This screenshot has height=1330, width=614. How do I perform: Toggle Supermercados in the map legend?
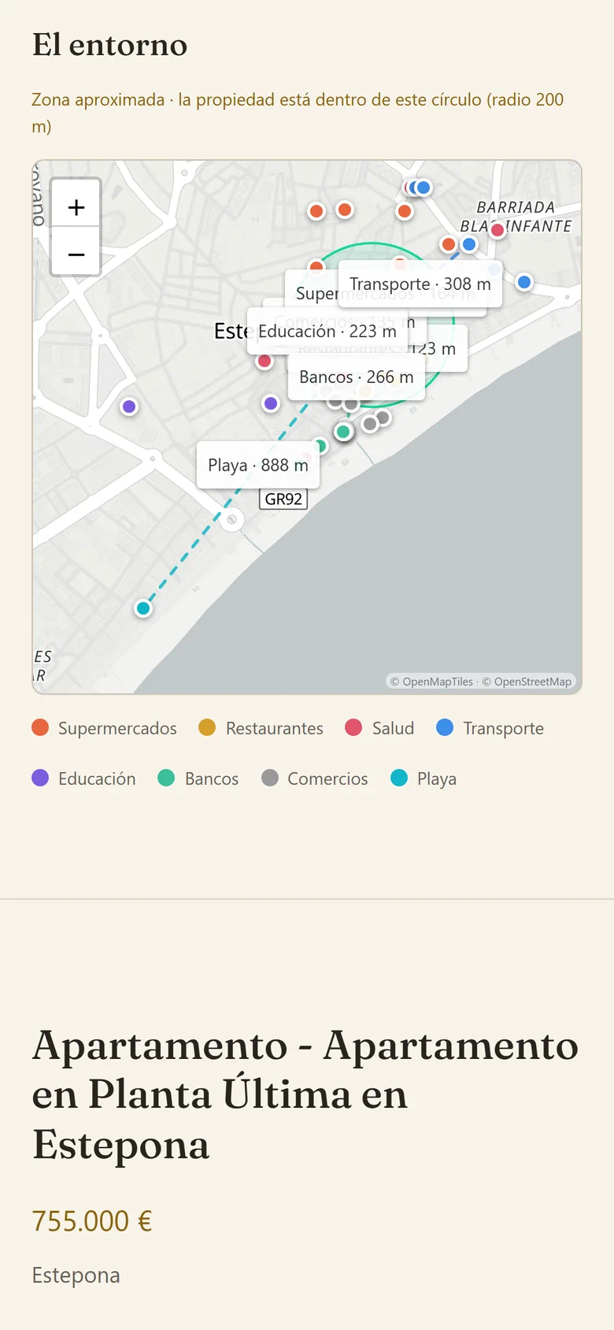[x=105, y=728]
